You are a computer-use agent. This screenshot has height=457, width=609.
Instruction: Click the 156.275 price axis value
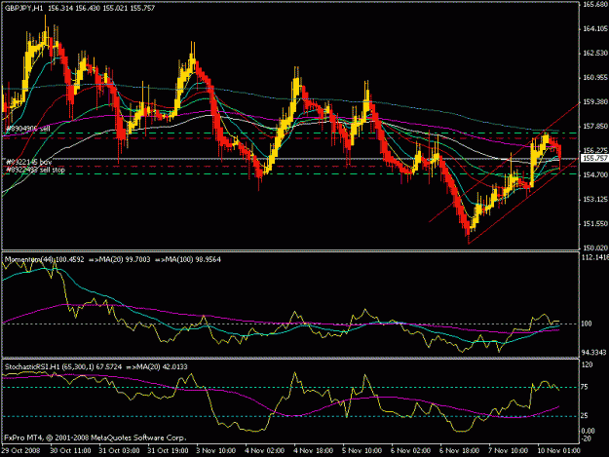pos(595,150)
